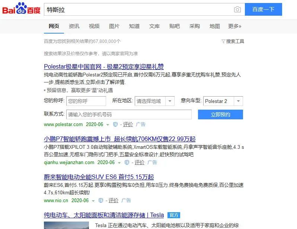Open the 所在地区 region dropdown
This screenshot has width=297, height=229.
(x=154, y=101)
